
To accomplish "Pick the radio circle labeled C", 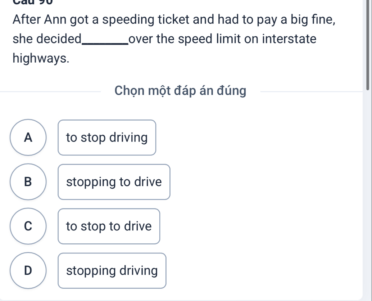I will (28, 226).
